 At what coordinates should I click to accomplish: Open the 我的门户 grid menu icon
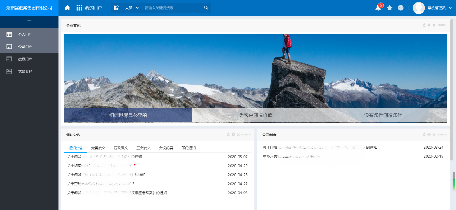click(x=79, y=8)
